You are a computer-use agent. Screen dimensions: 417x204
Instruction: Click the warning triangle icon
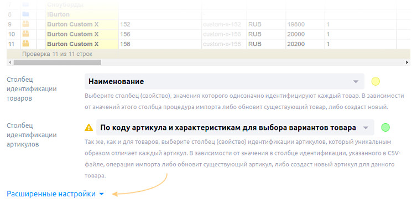click(x=88, y=128)
